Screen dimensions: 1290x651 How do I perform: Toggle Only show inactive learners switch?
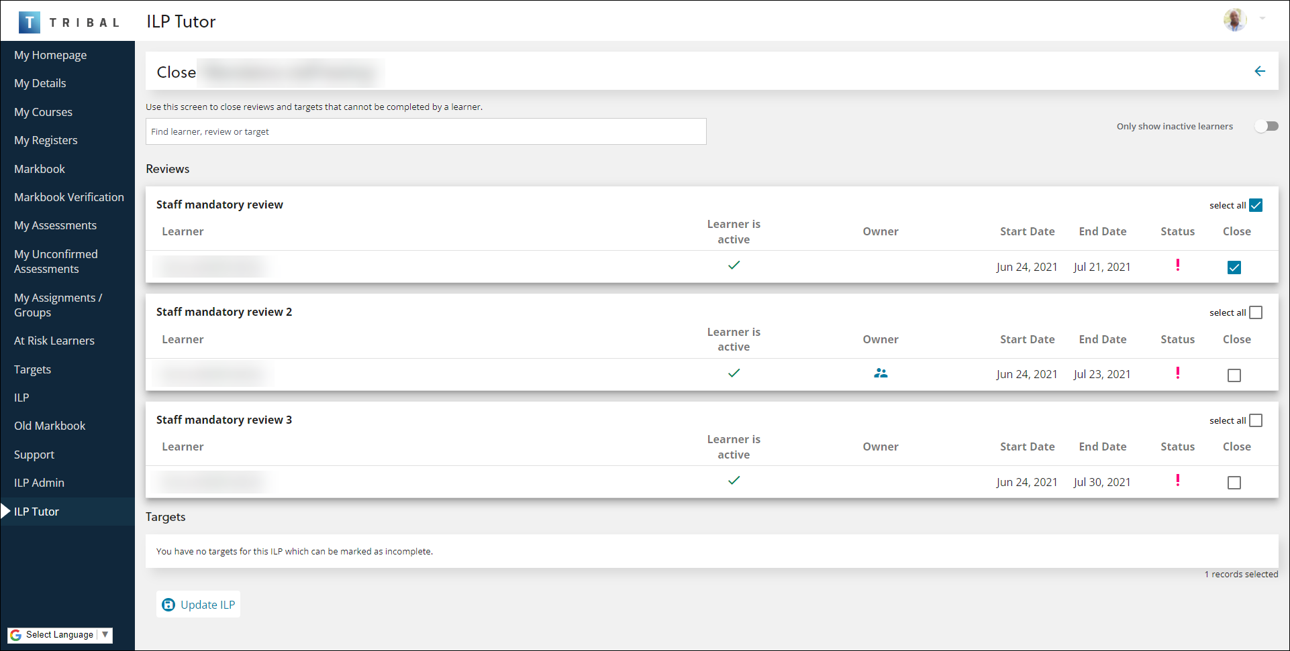[x=1266, y=126]
